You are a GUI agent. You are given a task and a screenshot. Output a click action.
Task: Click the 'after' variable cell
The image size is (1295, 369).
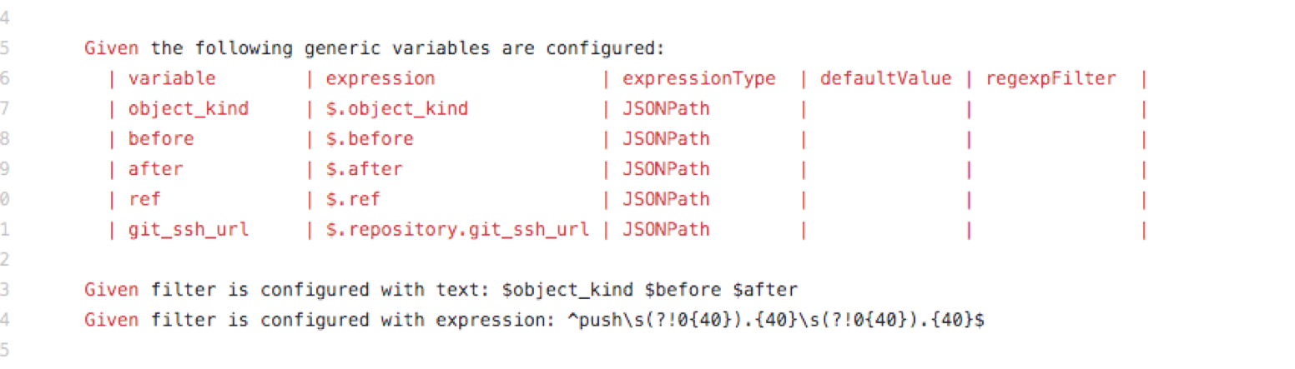pyautogui.click(x=155, y=169)
